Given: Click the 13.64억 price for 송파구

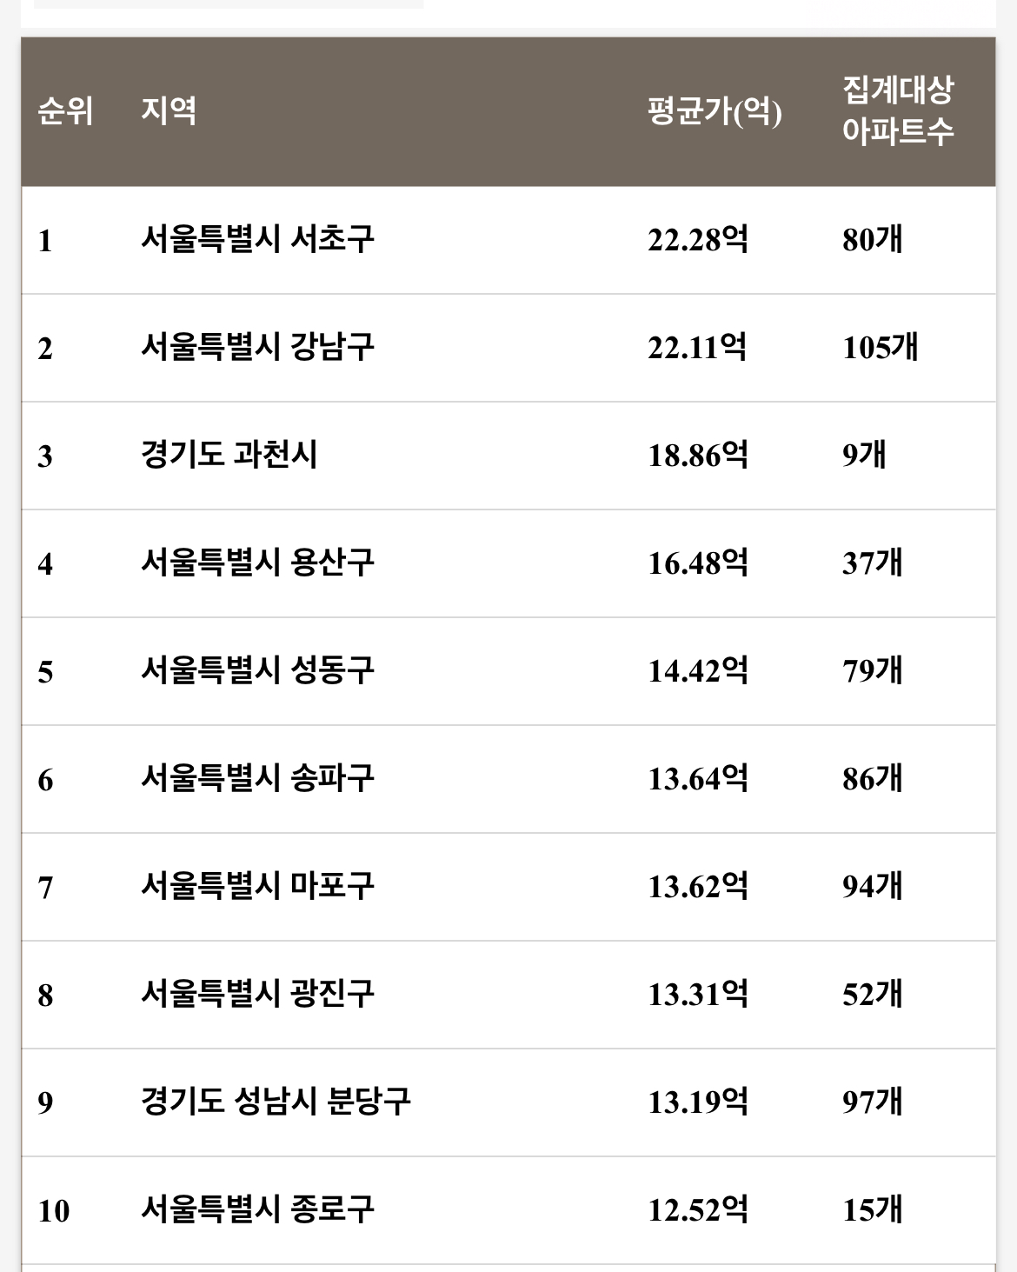Looking at the screenshot, I should [698, 778].
